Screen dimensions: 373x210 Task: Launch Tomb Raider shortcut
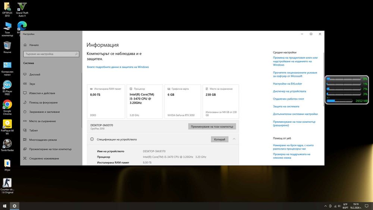click(x=7, y=145)
